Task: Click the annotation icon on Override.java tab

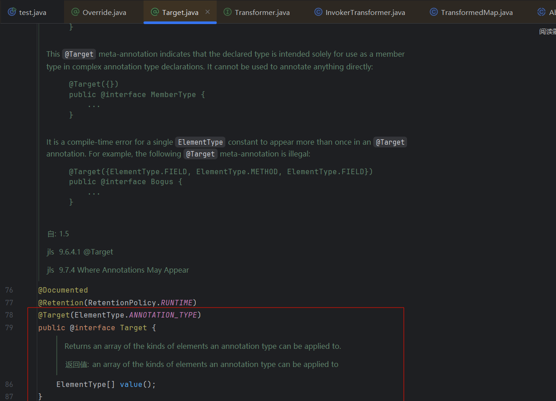Action: tap(75, 12)
